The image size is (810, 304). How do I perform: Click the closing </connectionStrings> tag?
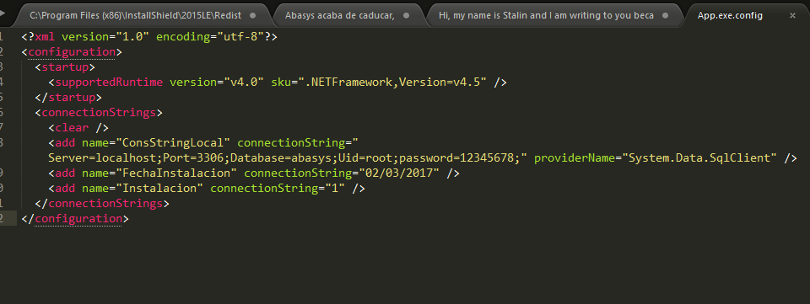pos(102,203)
